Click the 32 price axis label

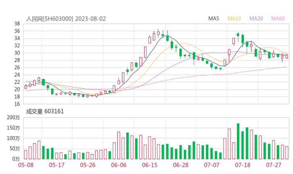point(17,45)
